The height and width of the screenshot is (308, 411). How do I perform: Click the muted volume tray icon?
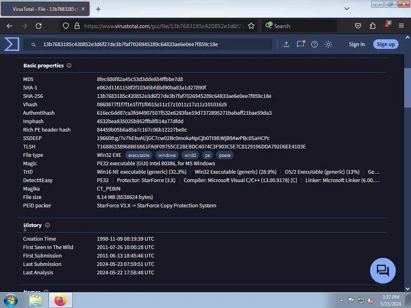370,301
